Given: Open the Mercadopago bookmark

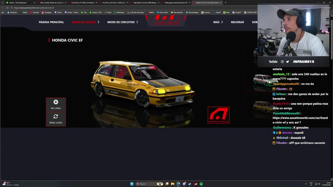Looking at the screenshot, I should [x=192, y=12].
